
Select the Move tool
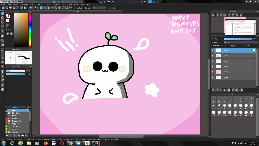pos(2,31)
